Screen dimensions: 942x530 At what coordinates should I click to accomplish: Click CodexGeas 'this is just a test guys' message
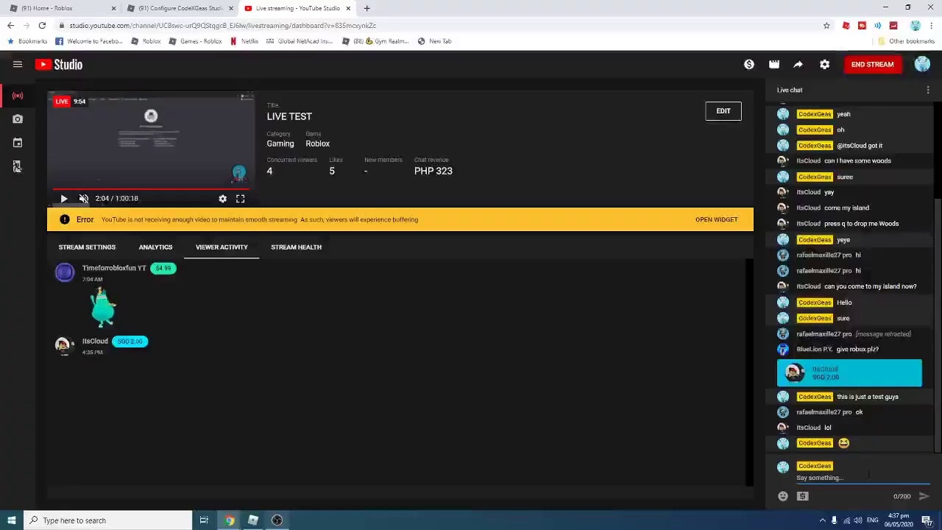point(849,397)
